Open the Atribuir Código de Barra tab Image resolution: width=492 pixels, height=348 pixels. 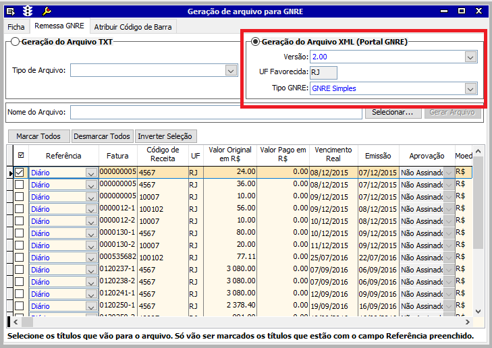point(133,27)
